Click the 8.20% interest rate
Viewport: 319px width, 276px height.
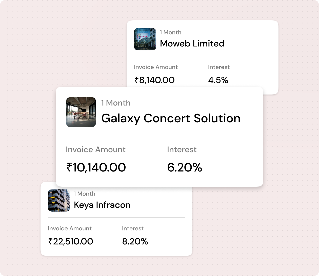[x=135, y=241]
